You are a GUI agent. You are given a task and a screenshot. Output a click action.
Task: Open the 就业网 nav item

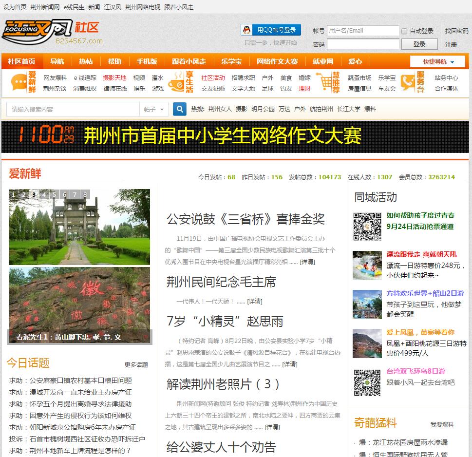(323, 61)
